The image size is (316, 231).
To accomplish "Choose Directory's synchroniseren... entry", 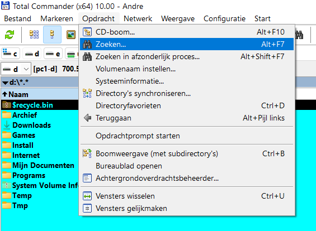I will [x=187, y=94].
